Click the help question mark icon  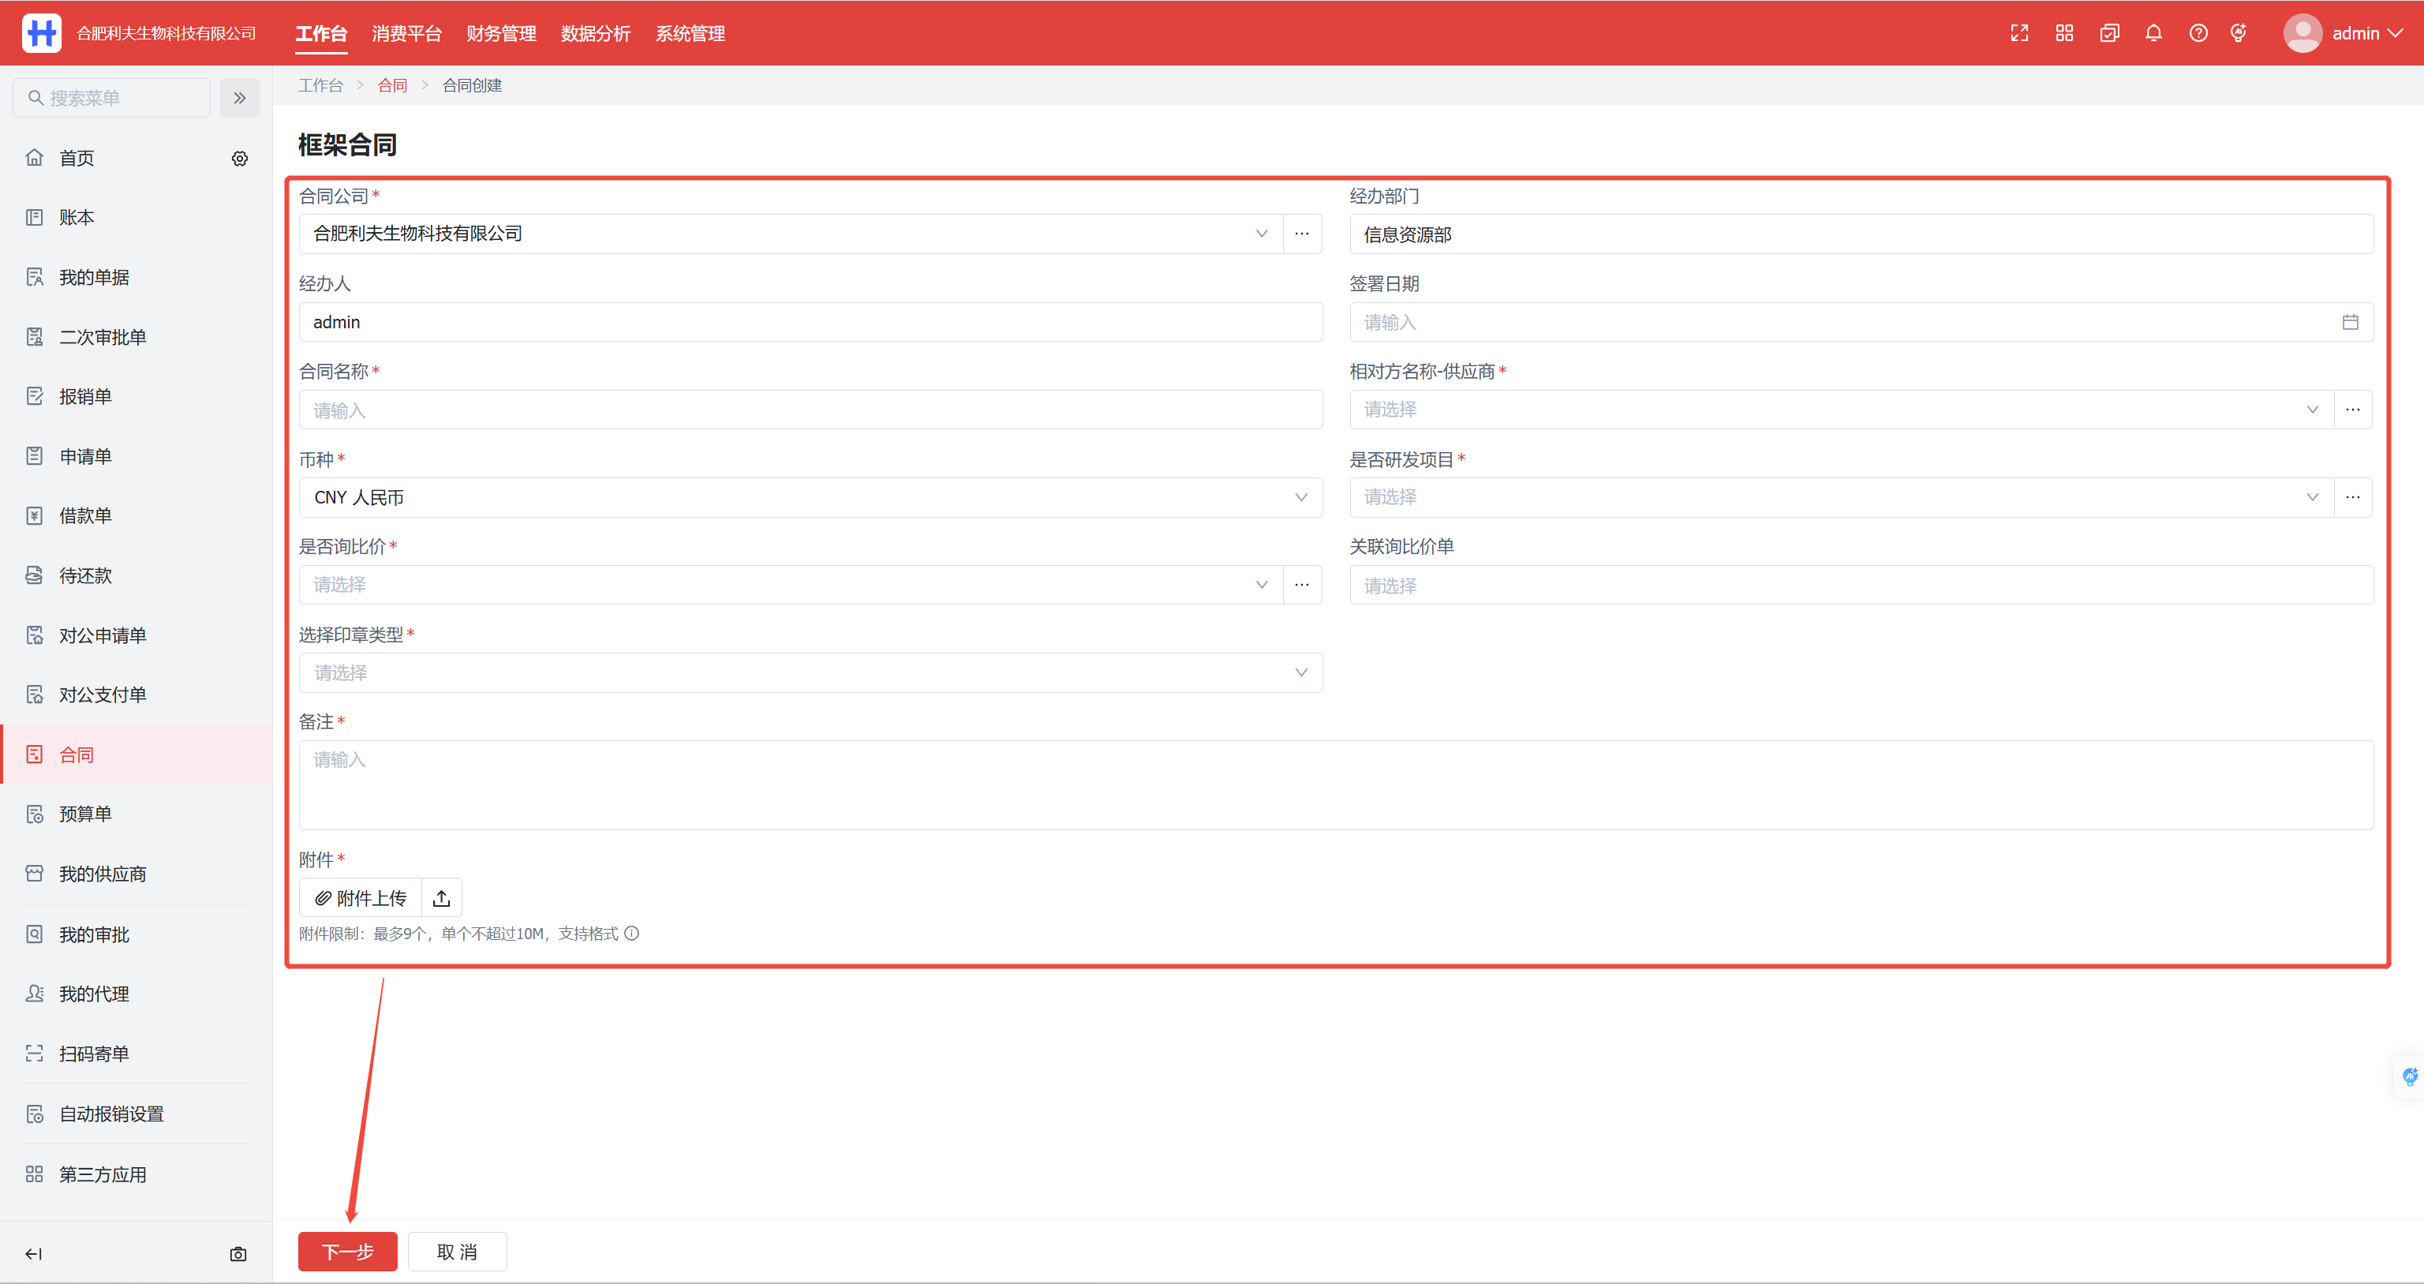click(x=2198, y=33)
